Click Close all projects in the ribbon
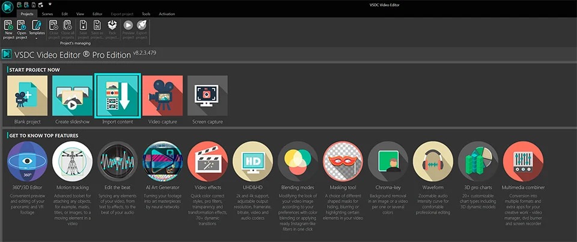 [x=67, y=29]
